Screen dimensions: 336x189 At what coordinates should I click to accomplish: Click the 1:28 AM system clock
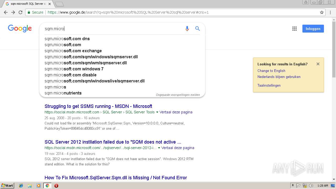323,186
